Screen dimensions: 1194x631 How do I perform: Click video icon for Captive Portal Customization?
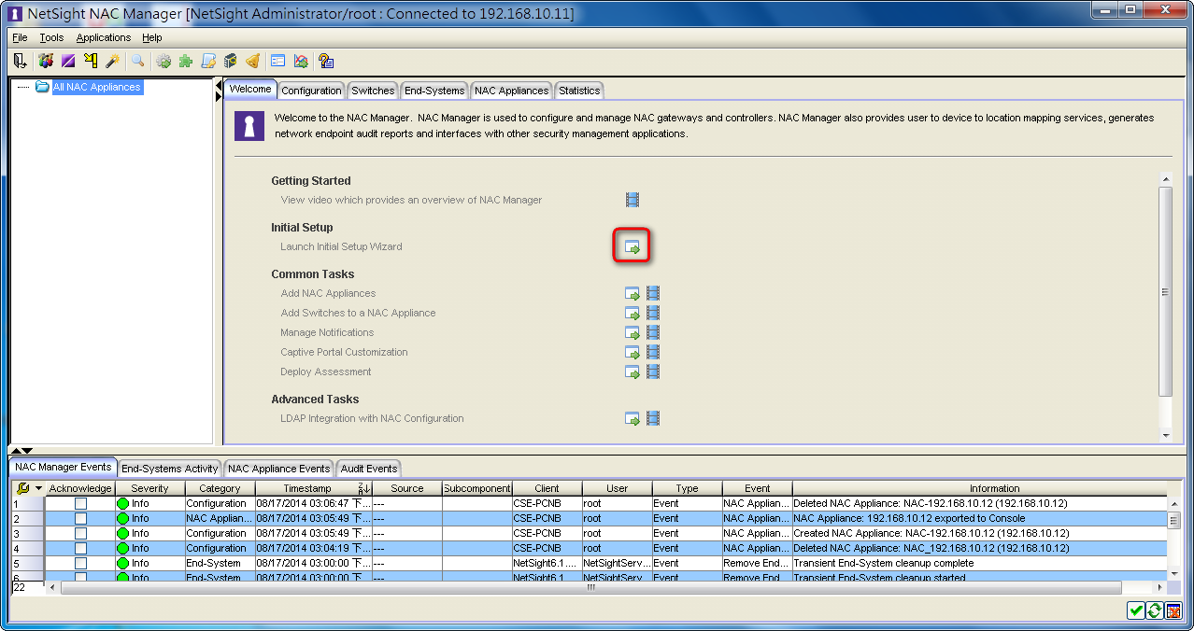point(653,352)
